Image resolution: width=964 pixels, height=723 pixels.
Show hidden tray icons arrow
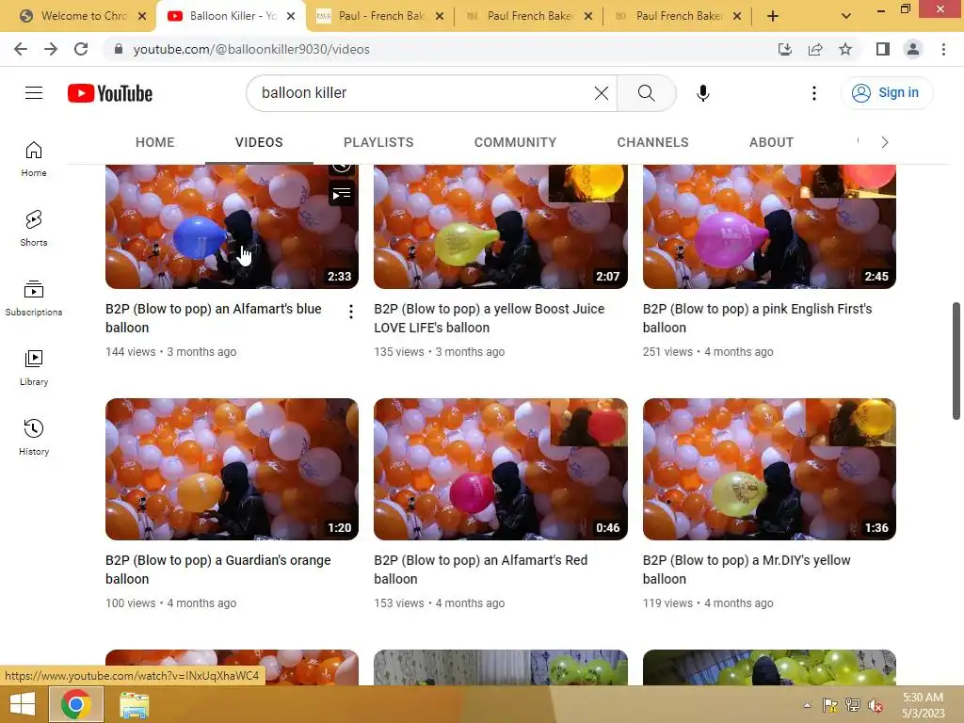coord(807,705)
